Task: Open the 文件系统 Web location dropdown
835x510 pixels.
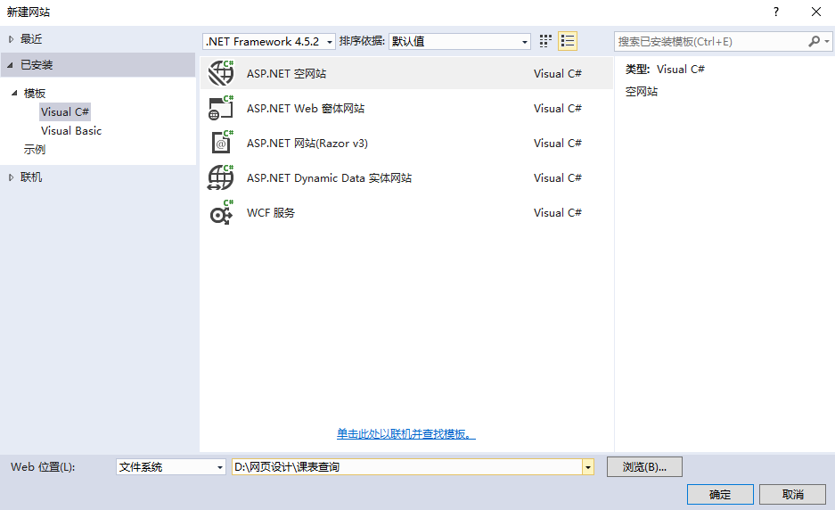Action: tap(171, 467)
